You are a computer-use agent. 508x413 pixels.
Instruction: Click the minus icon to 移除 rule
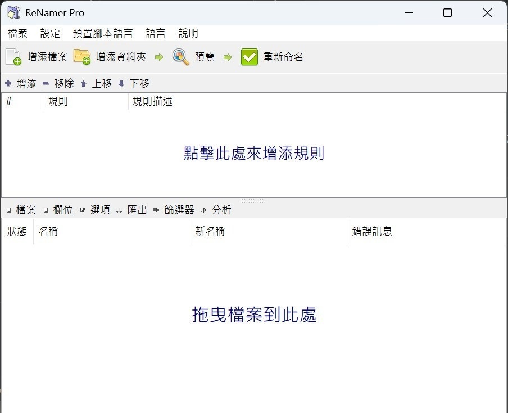[x=46, y=84]
